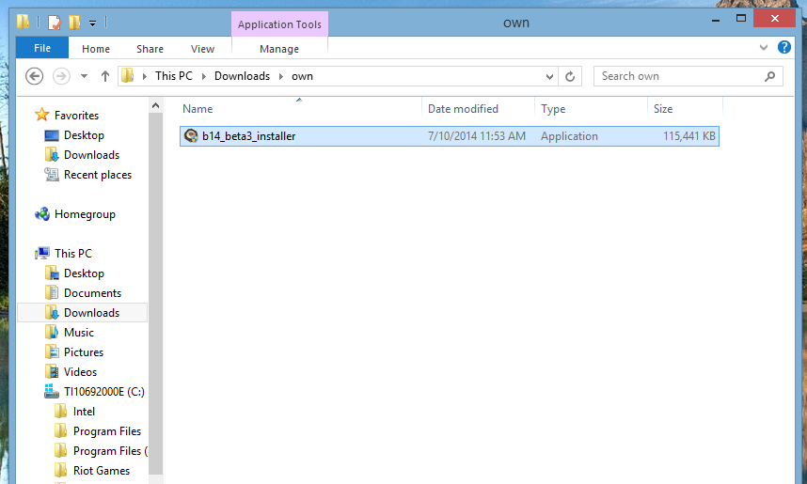Refresh the folder view

[x=570, y=77]
